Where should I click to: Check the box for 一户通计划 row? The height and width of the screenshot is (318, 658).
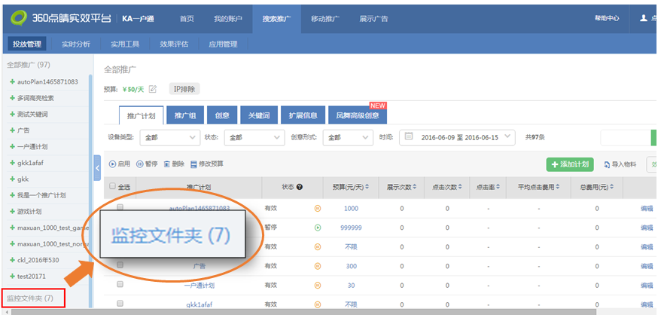pos(120,285)
